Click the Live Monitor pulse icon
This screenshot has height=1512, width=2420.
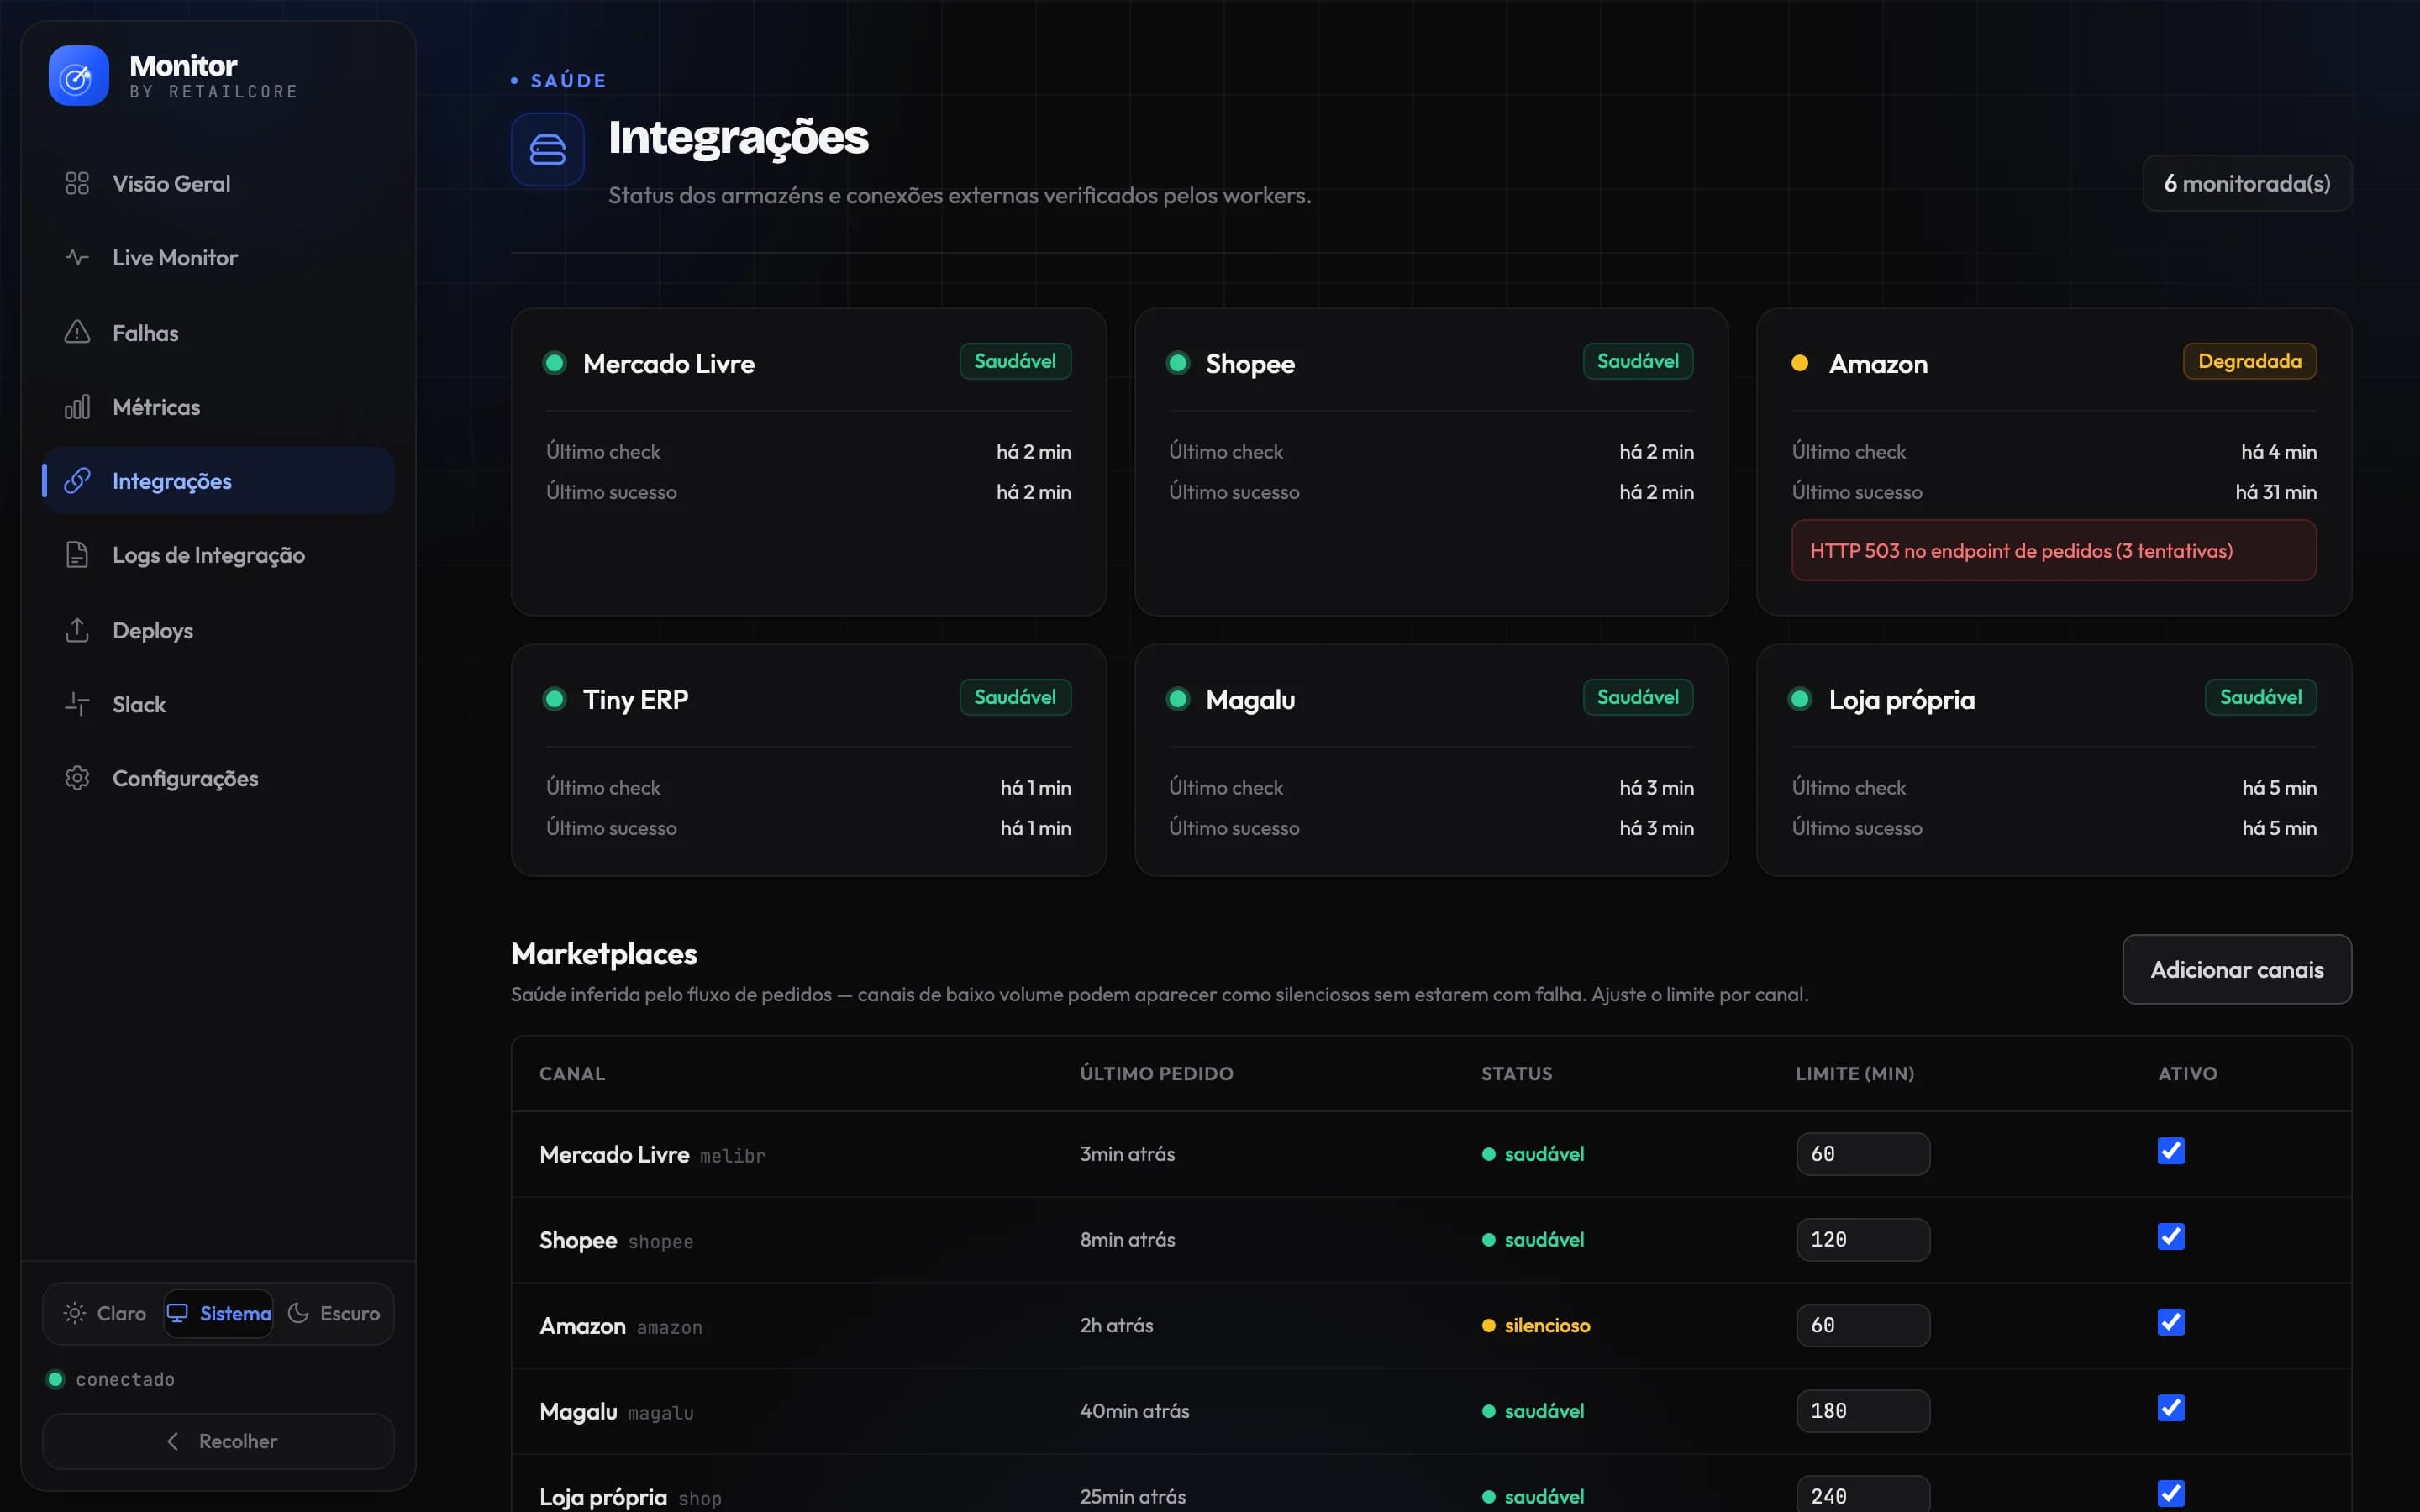77,258
